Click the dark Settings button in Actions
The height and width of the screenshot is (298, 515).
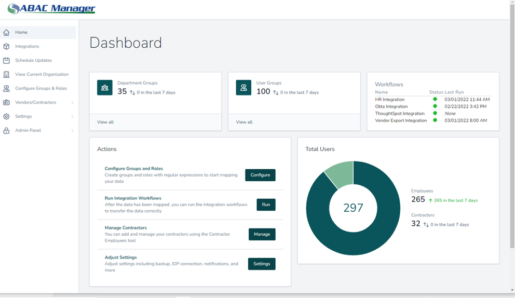tap(262, 264)
